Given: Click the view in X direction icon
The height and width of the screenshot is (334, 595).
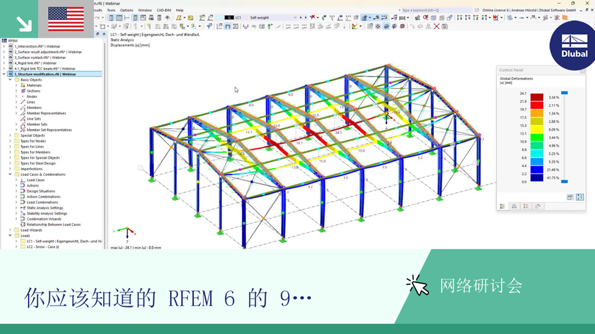Looking at the screenshot, I should 460,18.
